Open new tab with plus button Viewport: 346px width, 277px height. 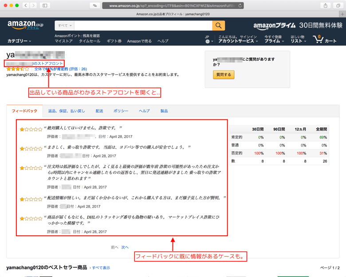coord(342,14)
